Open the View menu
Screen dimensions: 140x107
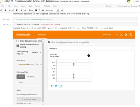click(16, 6)
